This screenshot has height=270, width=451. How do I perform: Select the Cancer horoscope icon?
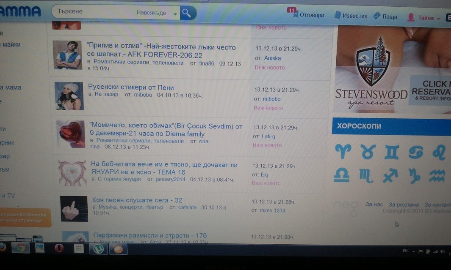[416, 153]
